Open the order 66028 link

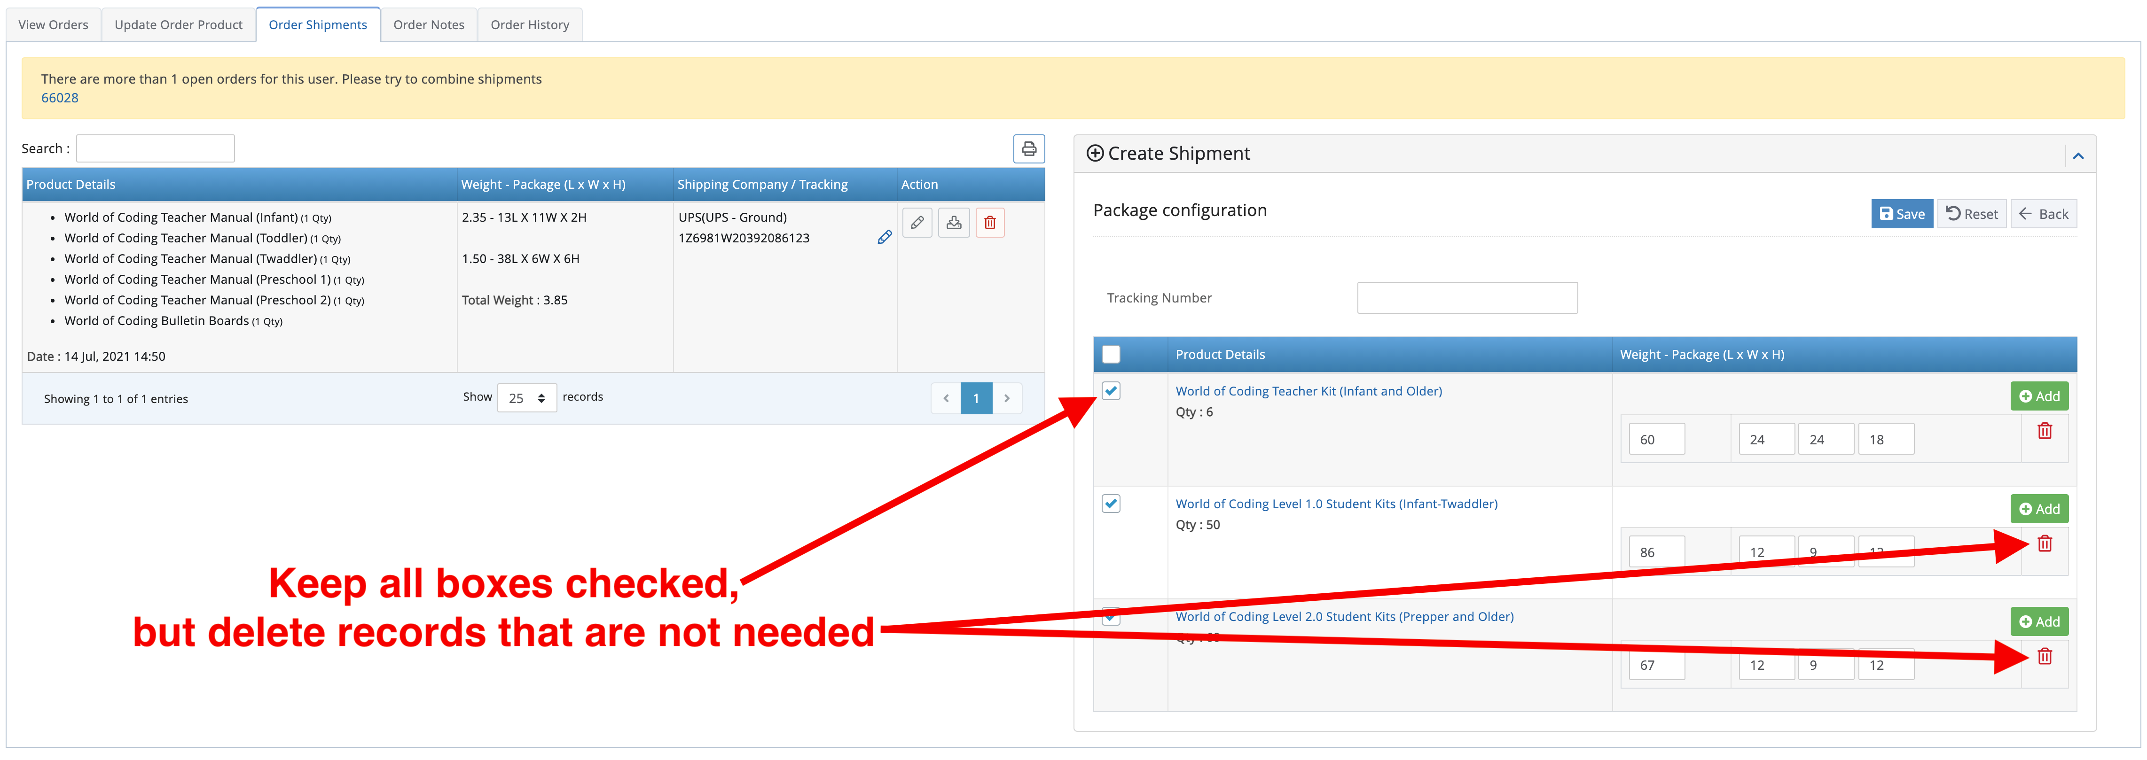point(59,98)
